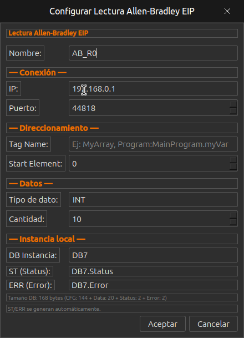Focus the IP address field

(x=153, y=89)
